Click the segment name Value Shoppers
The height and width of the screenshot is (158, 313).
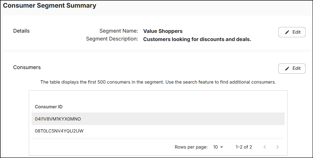[163, 31]
